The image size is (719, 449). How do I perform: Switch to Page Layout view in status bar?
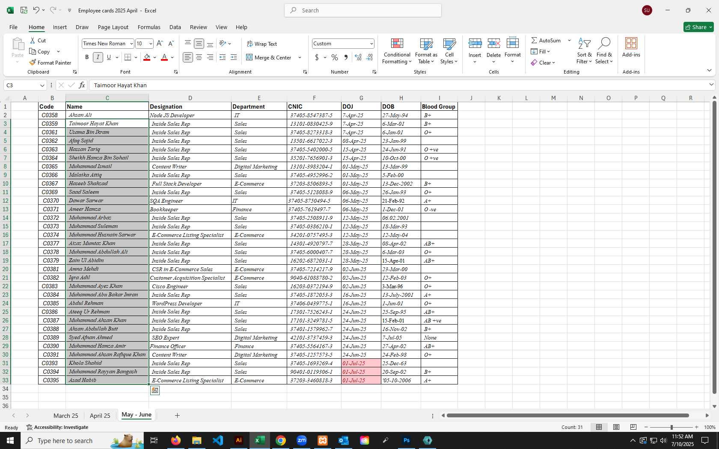(616, 427)
